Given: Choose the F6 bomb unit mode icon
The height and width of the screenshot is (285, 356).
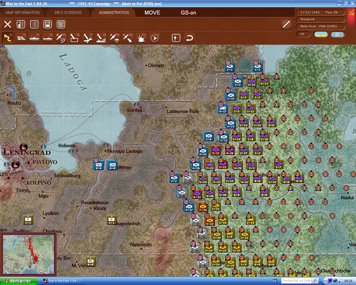Looking at the screenshot, I should click(x=74, y=38).
